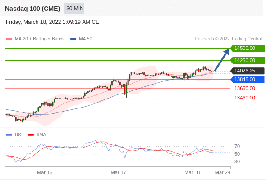Click the 13460.00 red support label
Screen dimensions: 266x180
coord(245,98)
